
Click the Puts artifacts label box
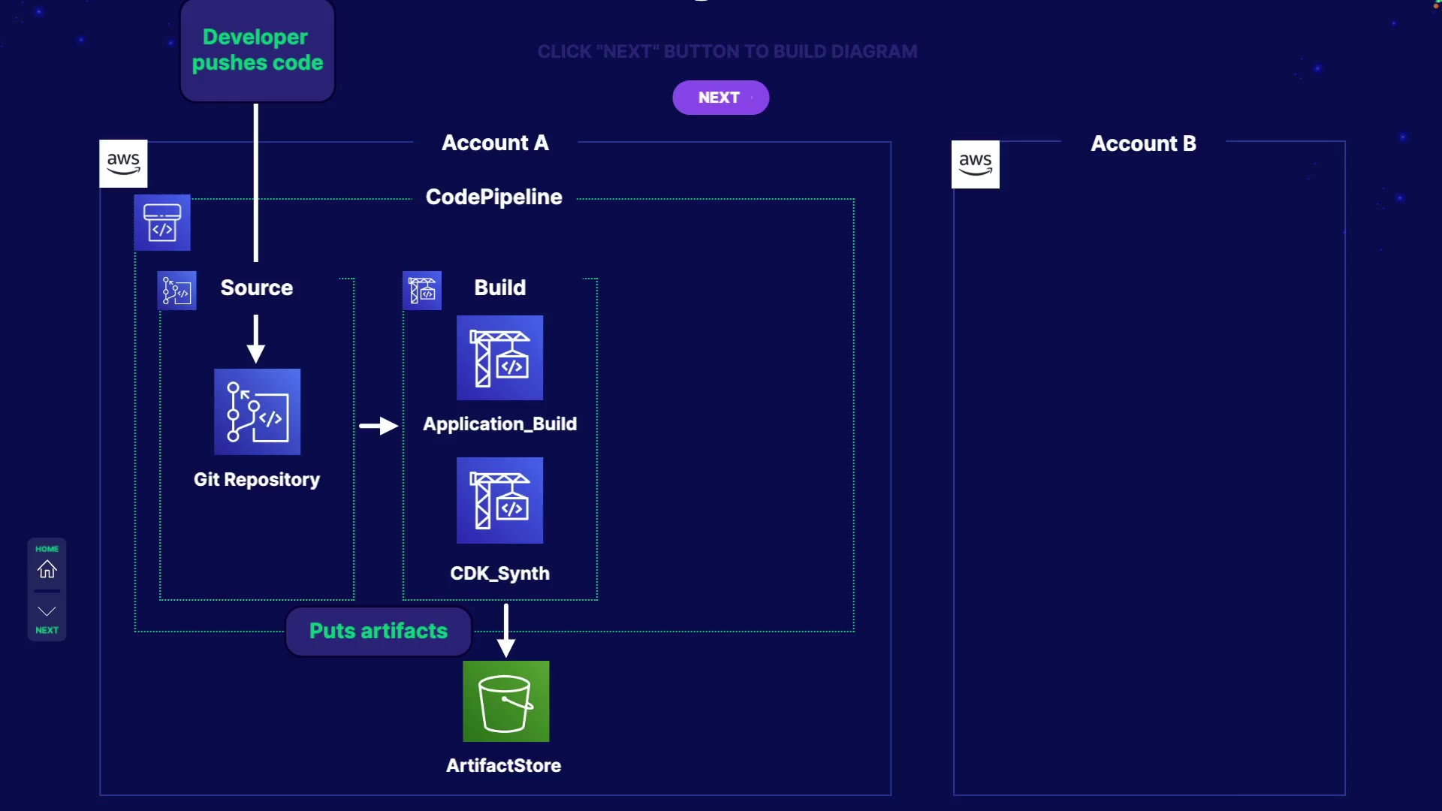click(x=379, y=631)
